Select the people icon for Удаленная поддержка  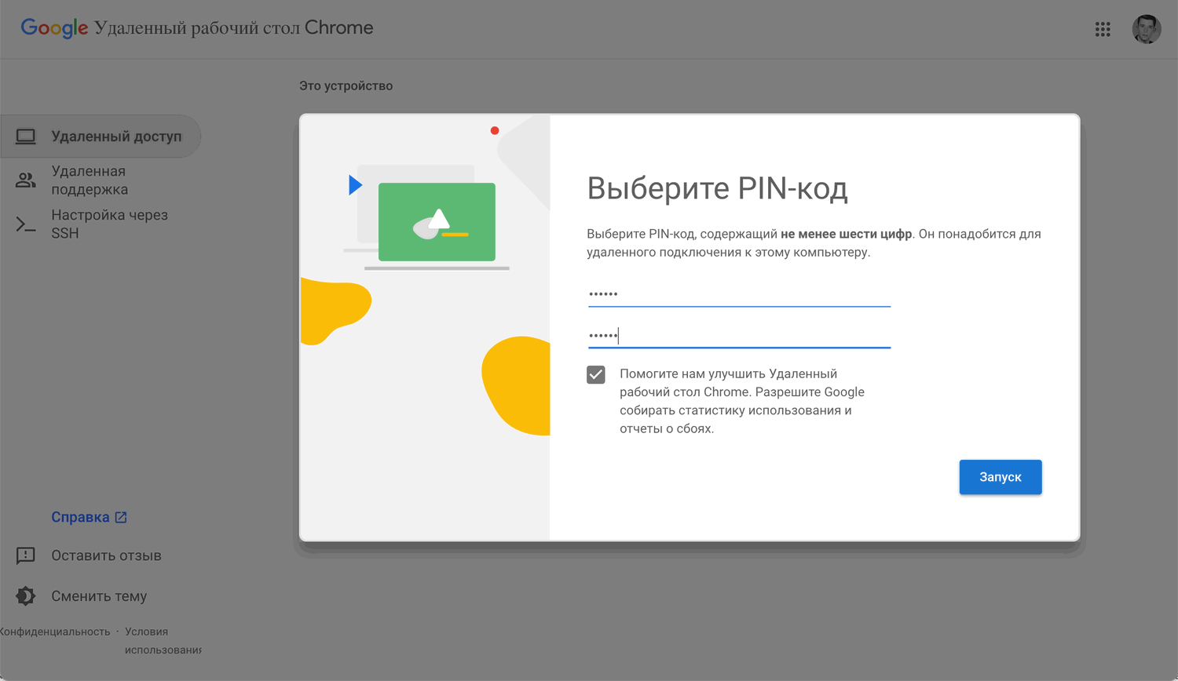[26, 180]
